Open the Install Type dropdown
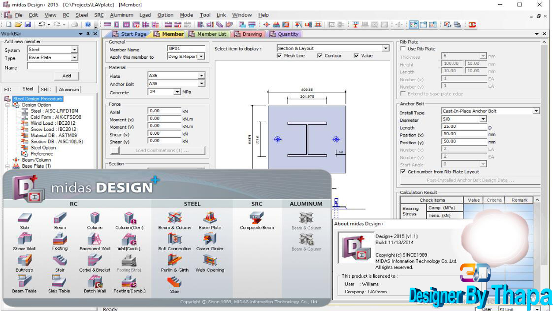553x311 pixels. (x=536, y=111)
